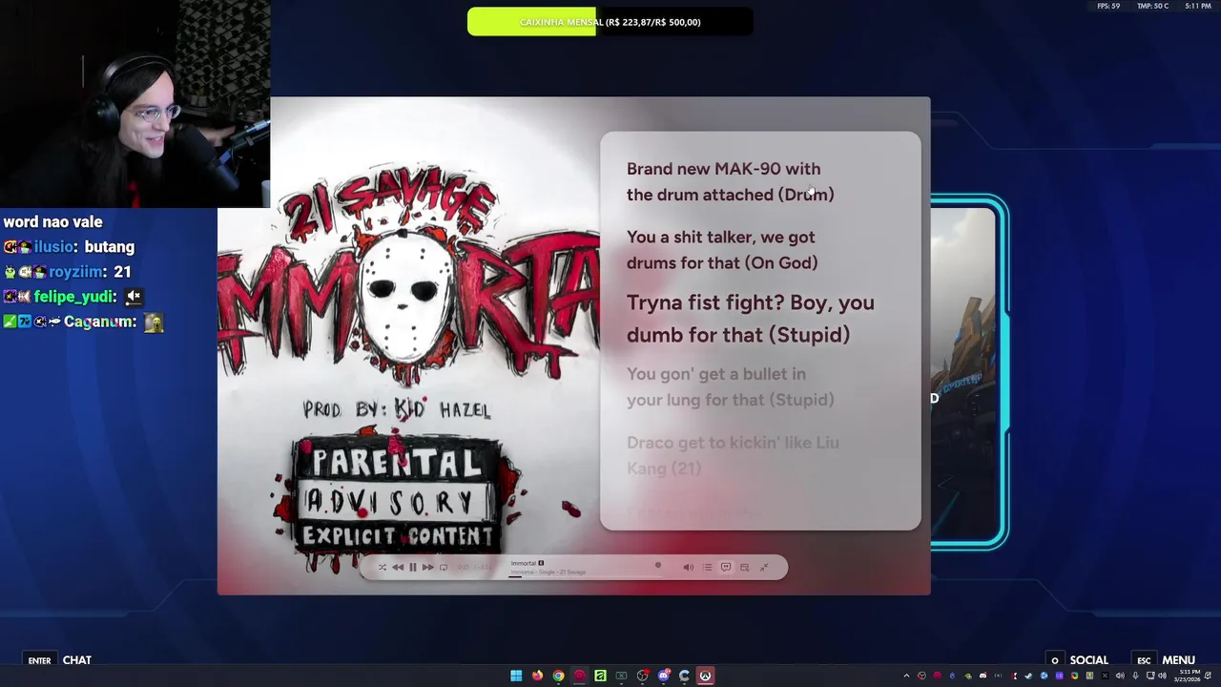Viewport: 1221px width, 687px height.
Task: Pause the Immortal song playback
Action: tap(413, 567)
